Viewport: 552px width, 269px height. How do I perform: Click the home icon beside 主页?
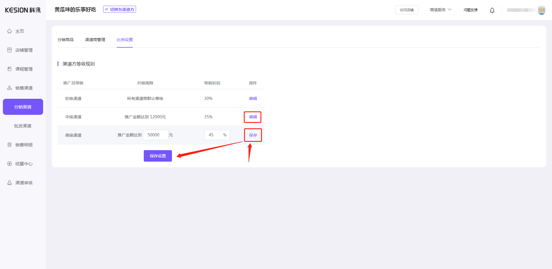9,31
